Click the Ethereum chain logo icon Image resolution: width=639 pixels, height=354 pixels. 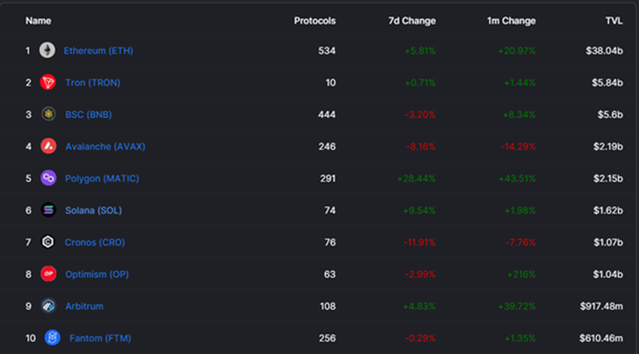[x=47, y=50]
